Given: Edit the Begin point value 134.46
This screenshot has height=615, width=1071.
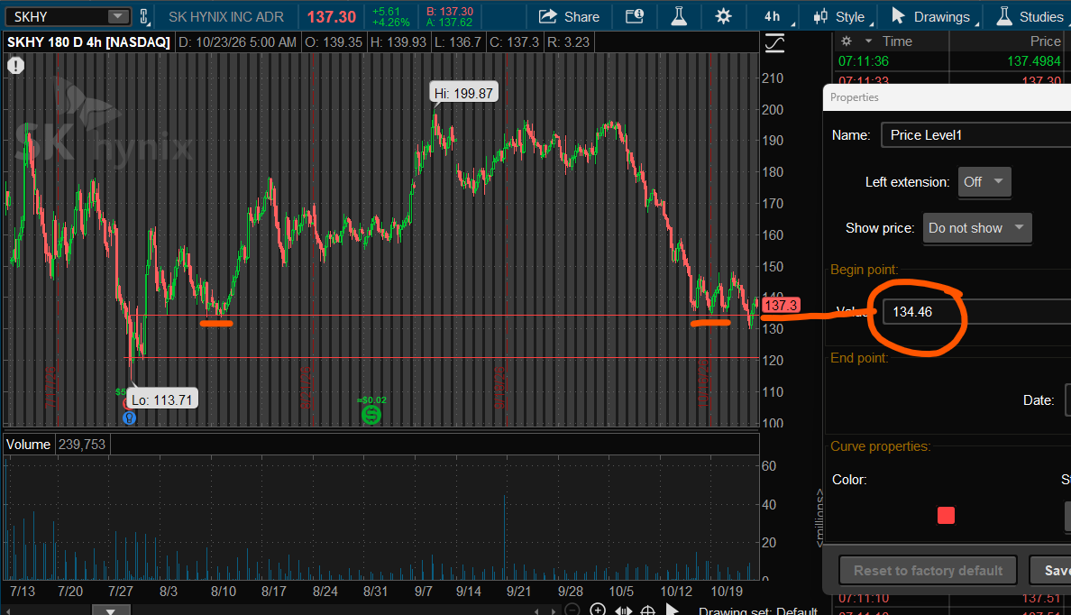Looking at the screenshot, I should [977, 312].
